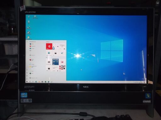The height and width of the screenshot is (120, 161).
Task: Expand the Start menu hamburger navigation
Action: 27,42
